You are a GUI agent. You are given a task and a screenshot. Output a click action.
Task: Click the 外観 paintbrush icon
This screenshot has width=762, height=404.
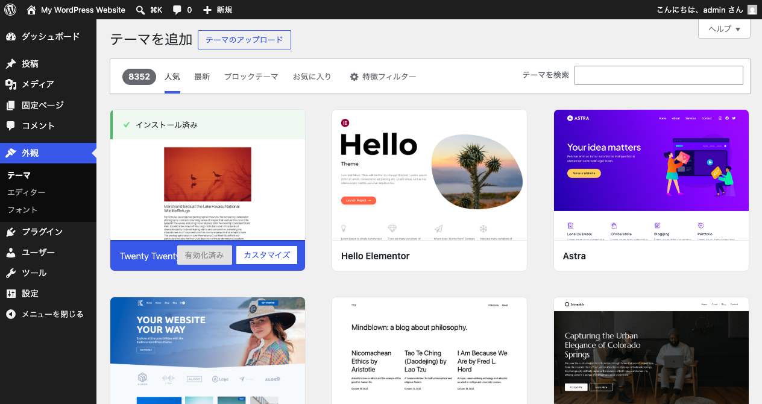point(11,153)
